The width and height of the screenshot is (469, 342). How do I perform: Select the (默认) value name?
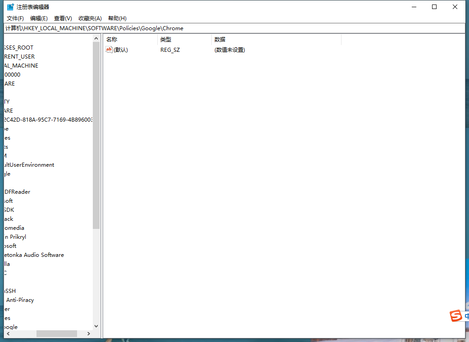[121, 50]
